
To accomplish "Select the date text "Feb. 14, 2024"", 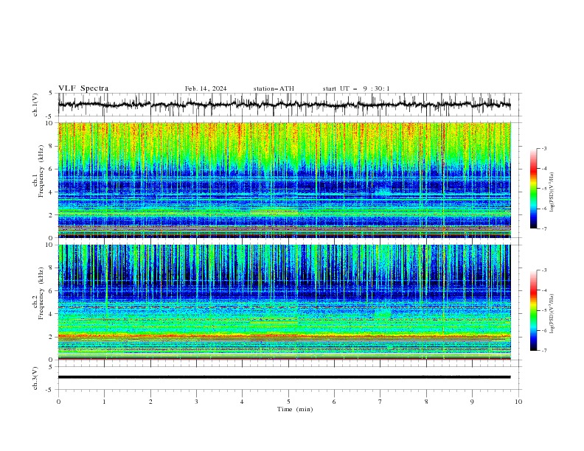I will click(x=206, y=88).
